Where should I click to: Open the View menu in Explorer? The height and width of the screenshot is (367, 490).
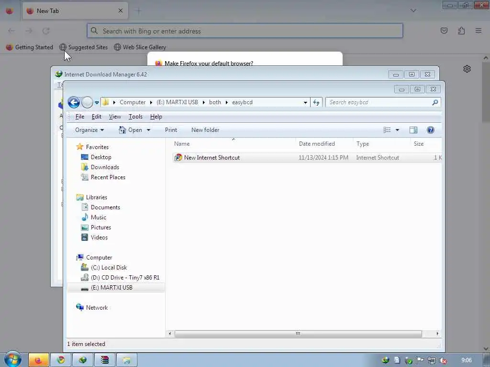(x=115, y=117)
